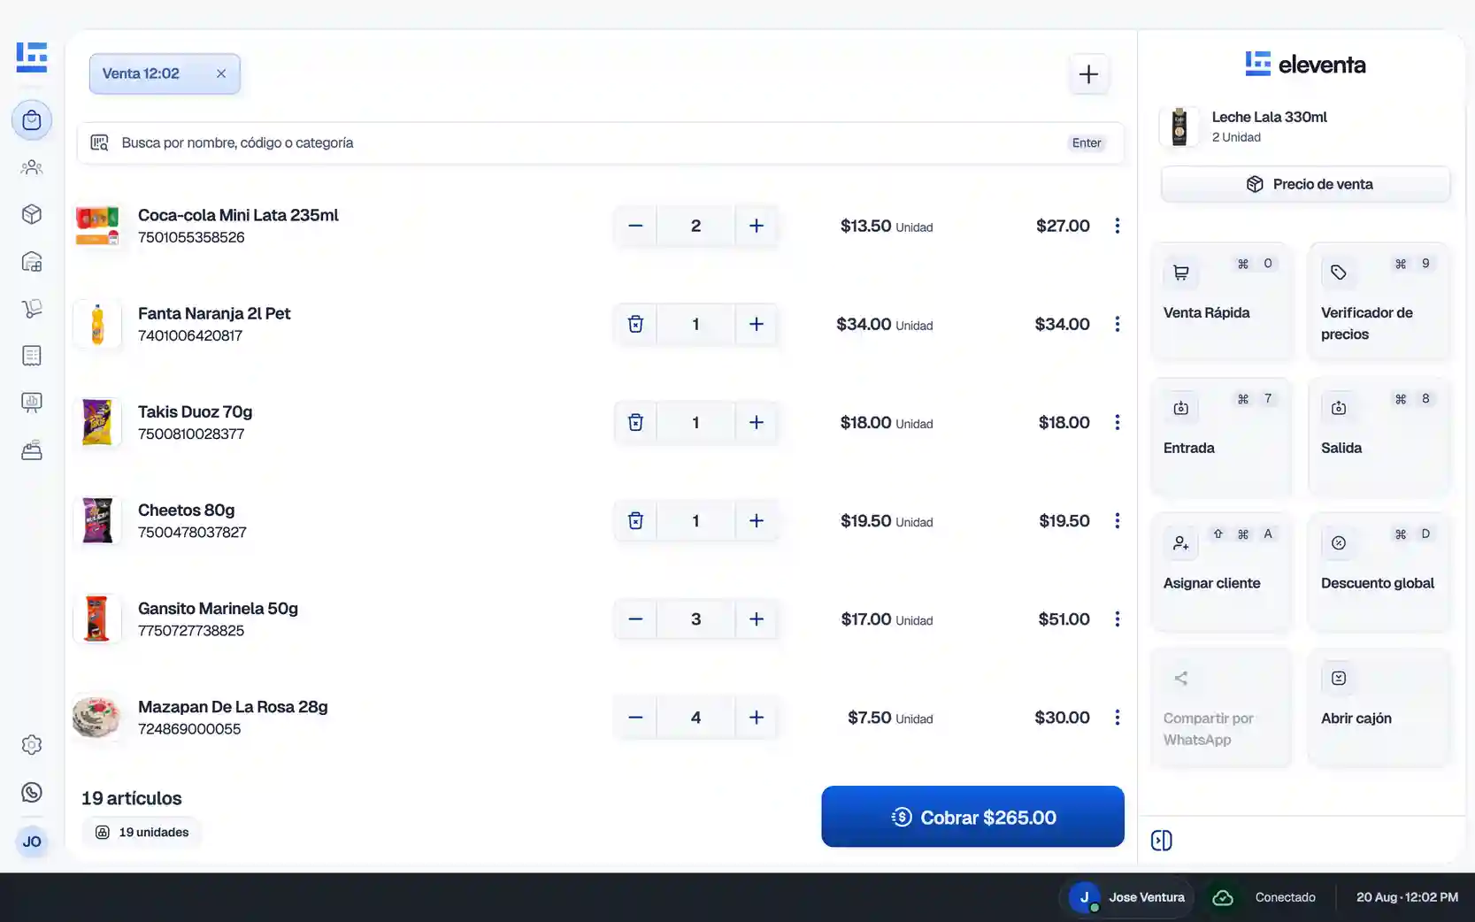
Task: Decrease Coca-cola Mini Lata quantity
Action: click(x=635, y=226)
